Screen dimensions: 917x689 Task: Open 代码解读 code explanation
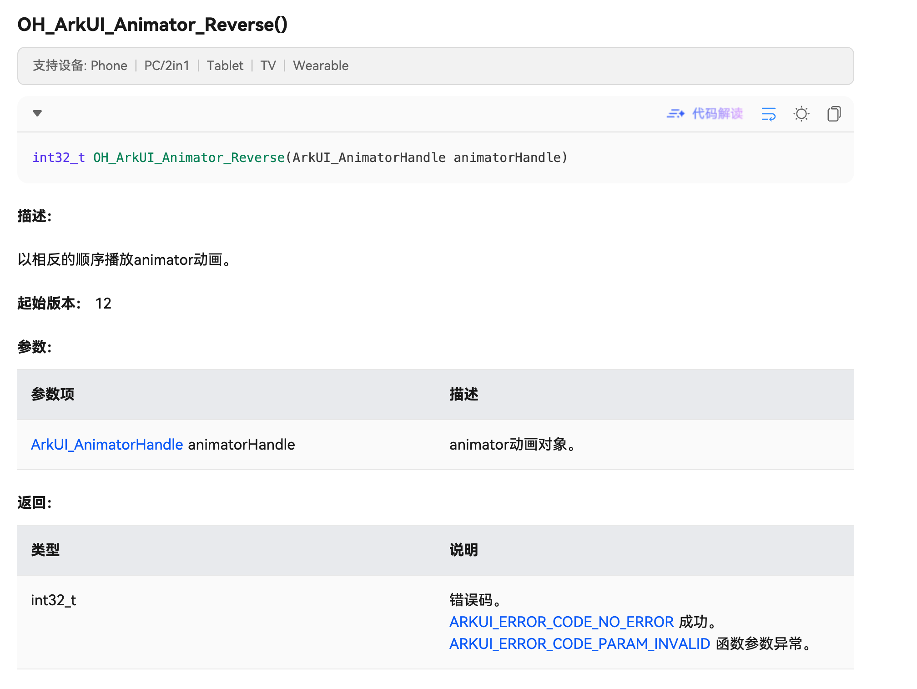click(x=717, y=114)
